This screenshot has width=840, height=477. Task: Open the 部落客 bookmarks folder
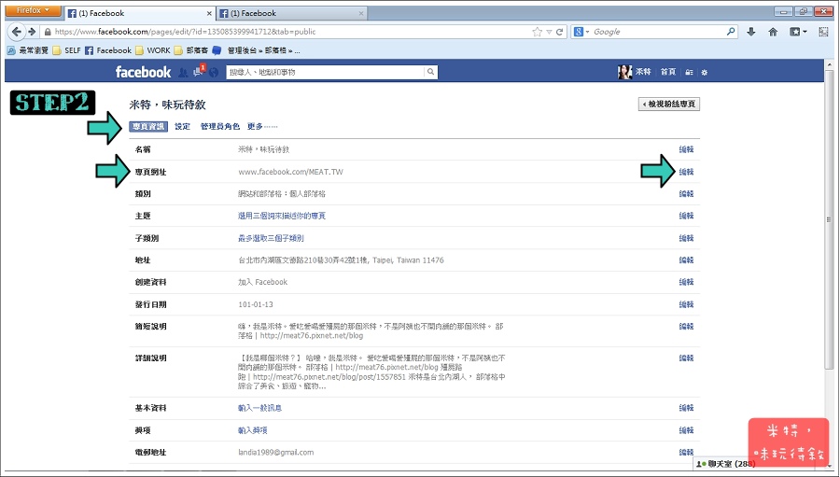(191, 50)
